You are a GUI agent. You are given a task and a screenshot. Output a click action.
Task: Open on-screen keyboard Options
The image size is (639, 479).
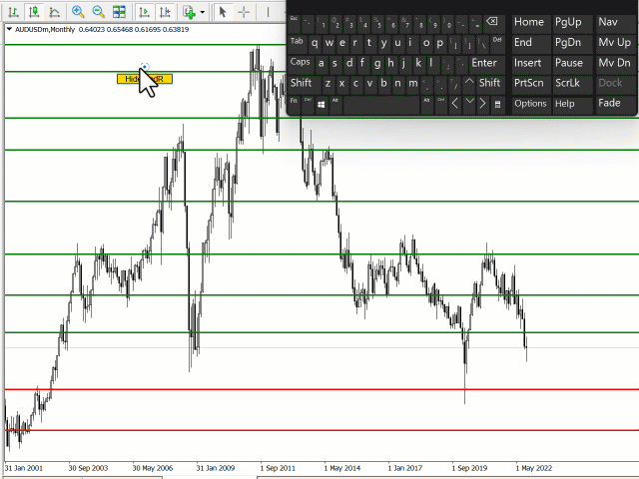(x=530, y=104)
